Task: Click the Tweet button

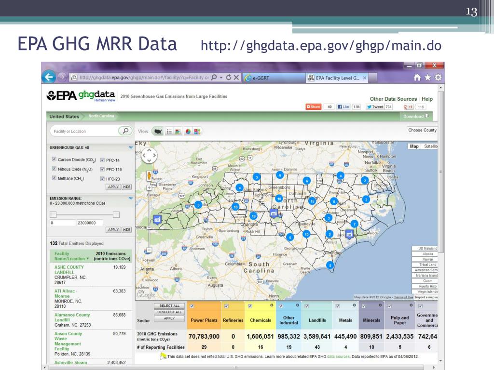Action: point(375,106)
